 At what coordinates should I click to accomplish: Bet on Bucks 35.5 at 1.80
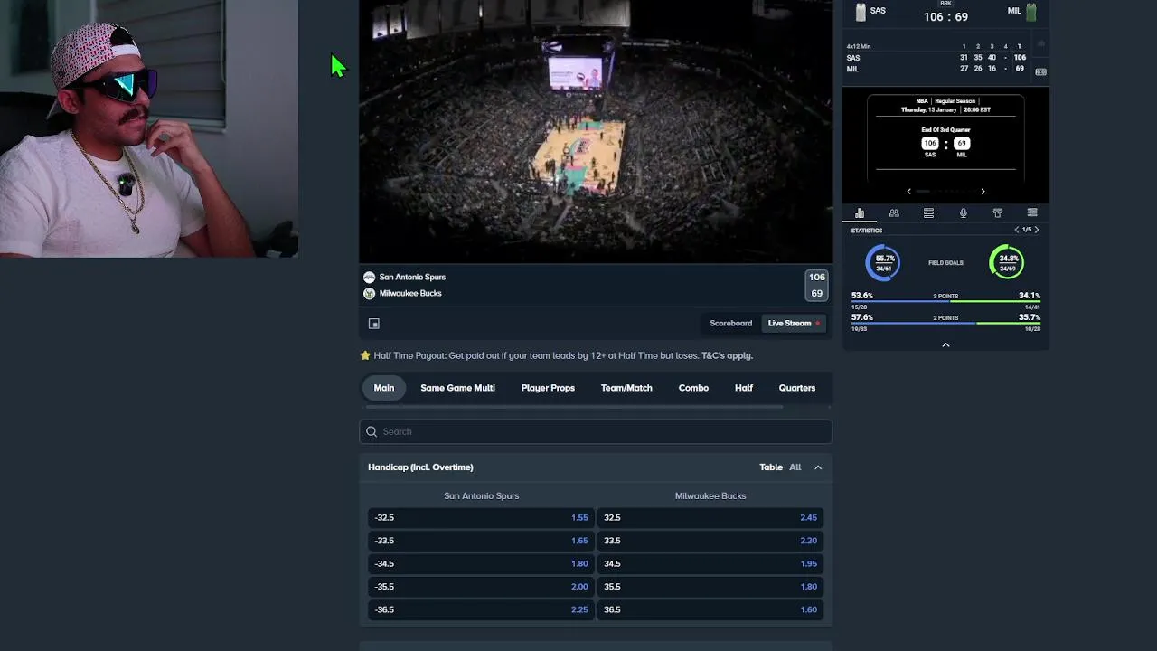[x=710, y=587]
